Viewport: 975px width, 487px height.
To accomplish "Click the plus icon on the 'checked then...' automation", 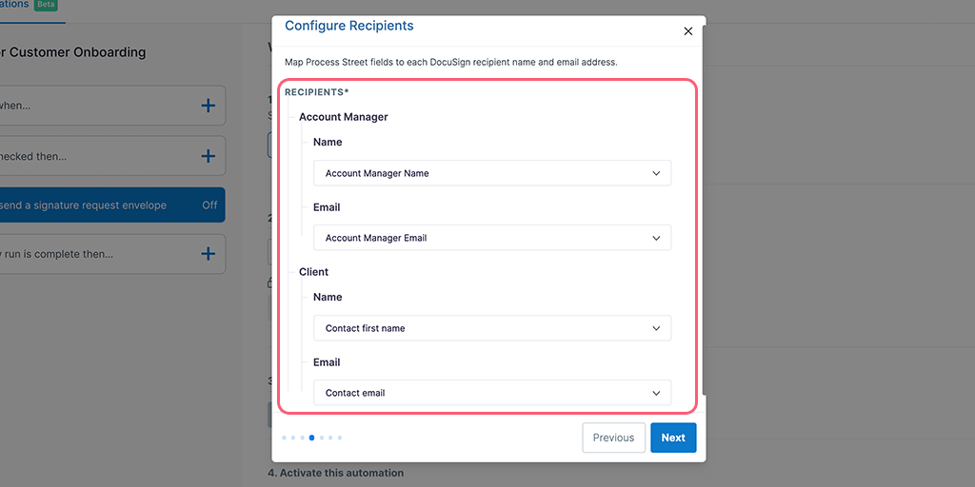I will (x=209, y=156).
